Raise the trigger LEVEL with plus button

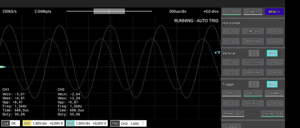(x=275, y=103)
